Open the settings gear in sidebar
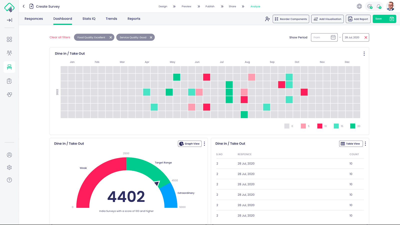 pos(9,167)
